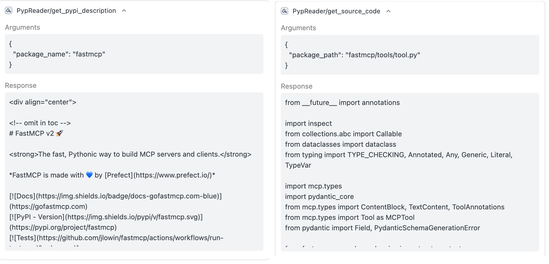Click the "from __future__ import annotations" line
The width and height of the screenshot is (549, 264).
342,103
